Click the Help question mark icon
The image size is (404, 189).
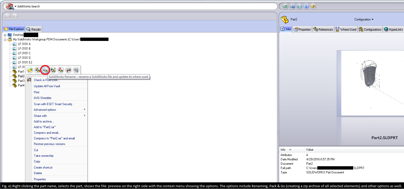tap(313, 6)
